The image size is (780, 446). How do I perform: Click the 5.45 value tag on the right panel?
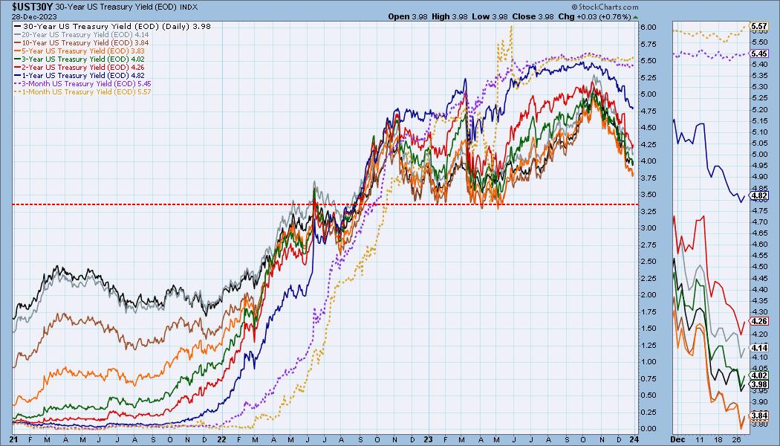pyautogui.click(x=759, y=54)
